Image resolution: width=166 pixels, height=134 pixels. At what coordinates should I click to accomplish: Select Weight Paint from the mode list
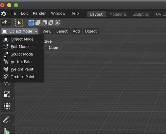(x=22, y=69)
